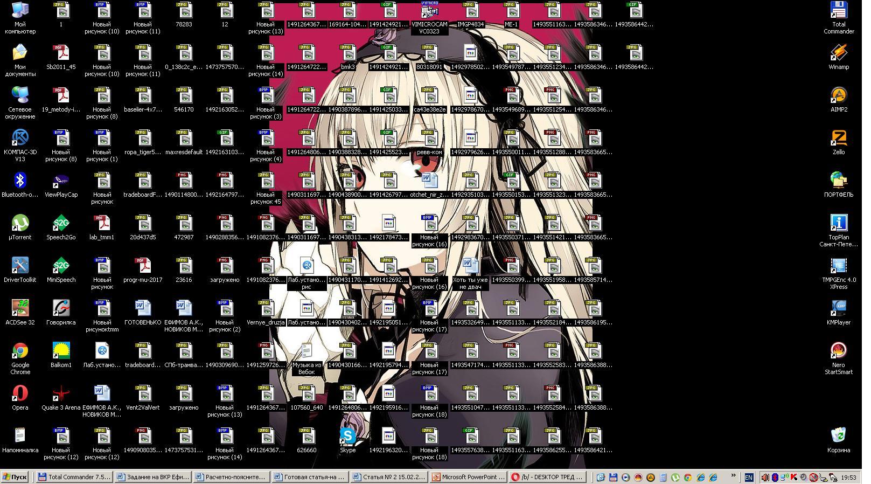Select the Quake 3 Arena shortcut

[61, 398]
